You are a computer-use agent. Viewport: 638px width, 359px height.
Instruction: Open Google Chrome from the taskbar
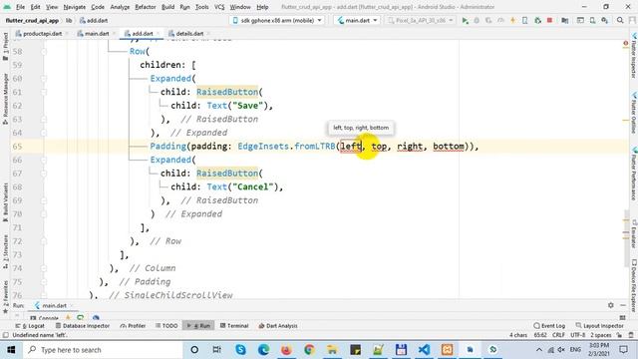pyautogui.click(x=309, y=350)
